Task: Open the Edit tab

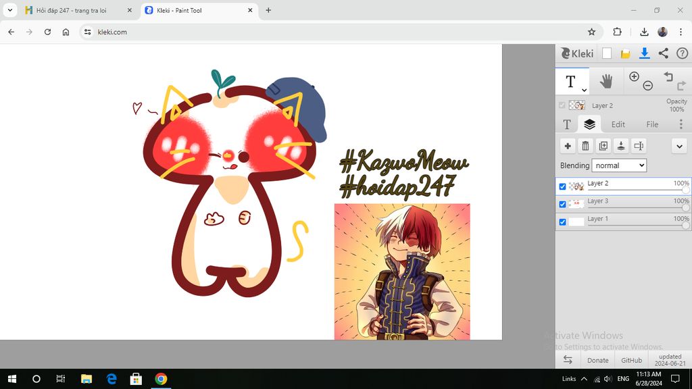Action: click(618, 124)
